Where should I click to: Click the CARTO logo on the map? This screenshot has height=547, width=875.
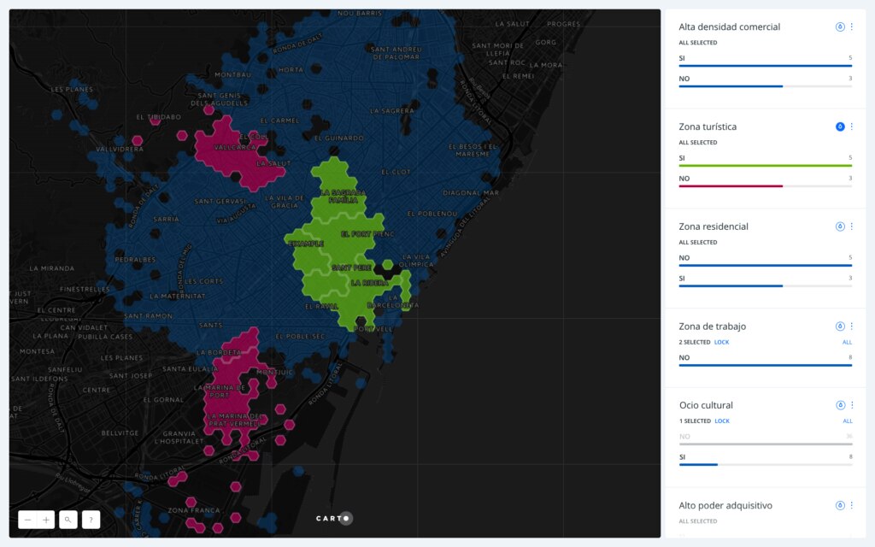tap(334, 519)
